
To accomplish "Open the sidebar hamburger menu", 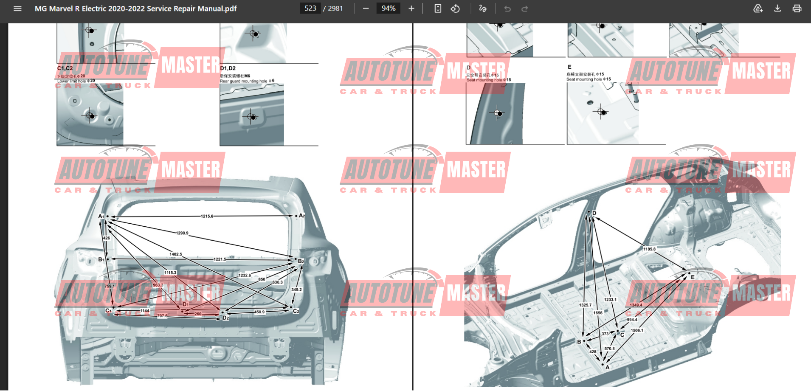I will coord(17,8).
